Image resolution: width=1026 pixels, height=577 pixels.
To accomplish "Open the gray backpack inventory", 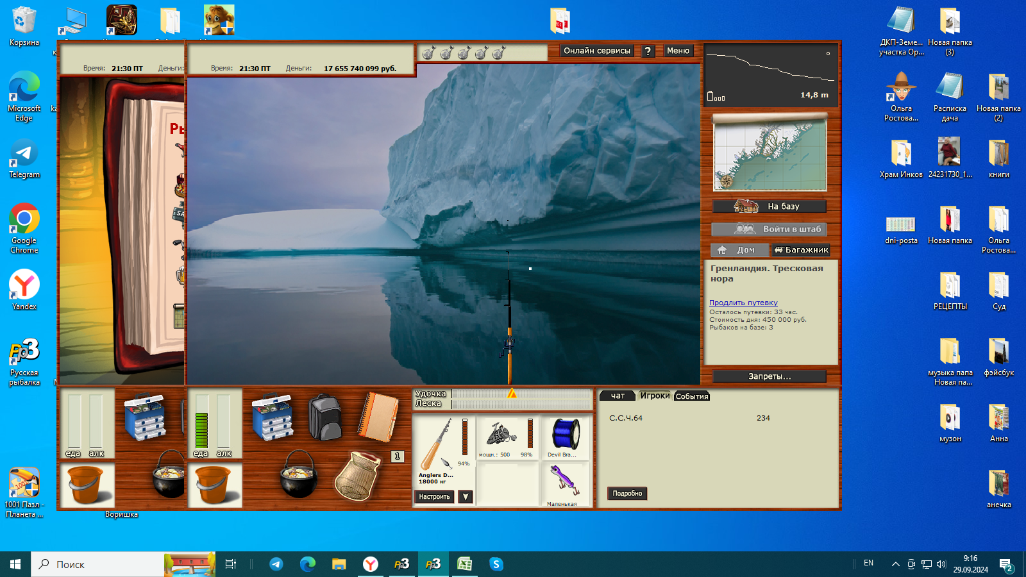I will pos(325,417).
